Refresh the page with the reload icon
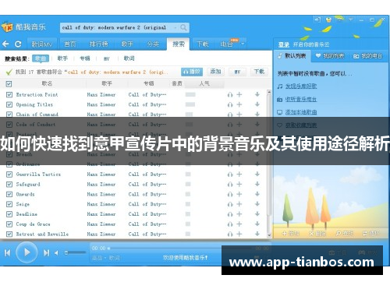The image size is (390, 282). [x=18, y=44]
